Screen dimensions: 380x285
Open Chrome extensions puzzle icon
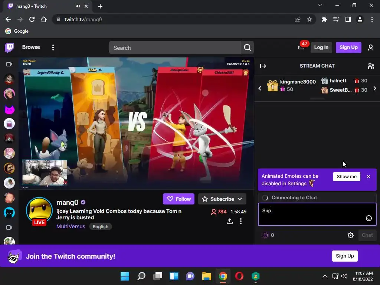pyautogui.click(x=324, y=19)
